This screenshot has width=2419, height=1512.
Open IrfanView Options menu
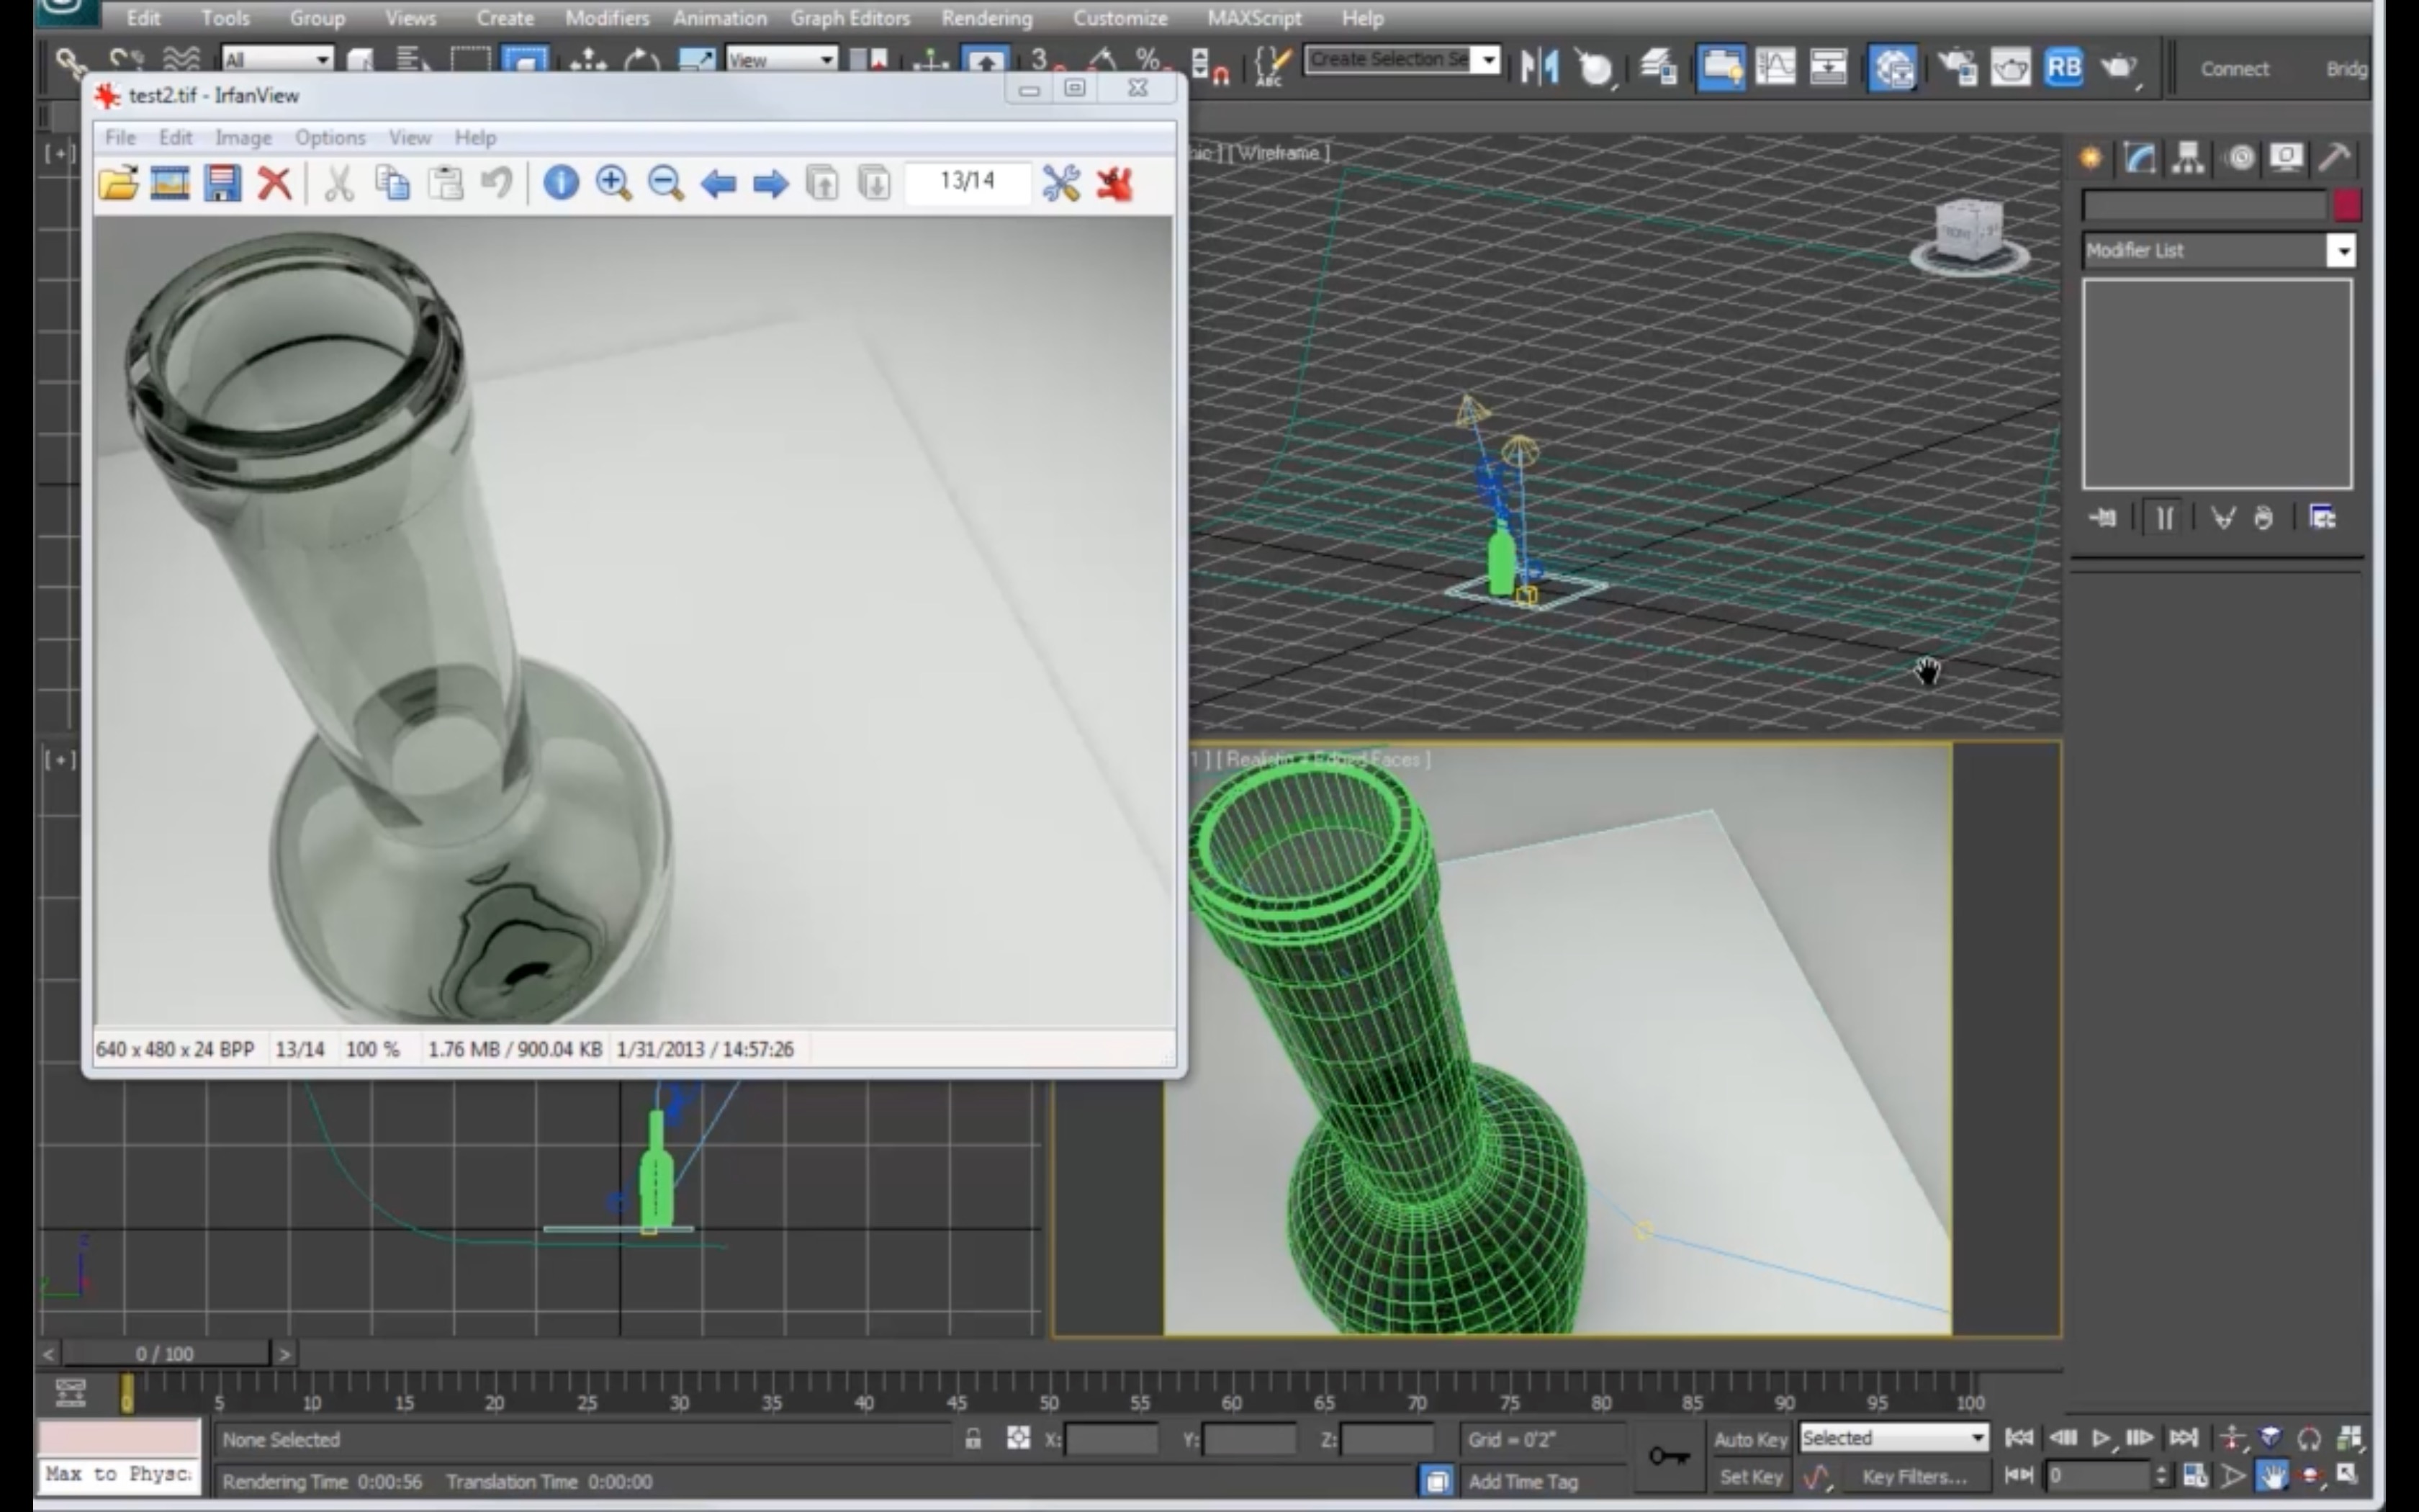330,137
